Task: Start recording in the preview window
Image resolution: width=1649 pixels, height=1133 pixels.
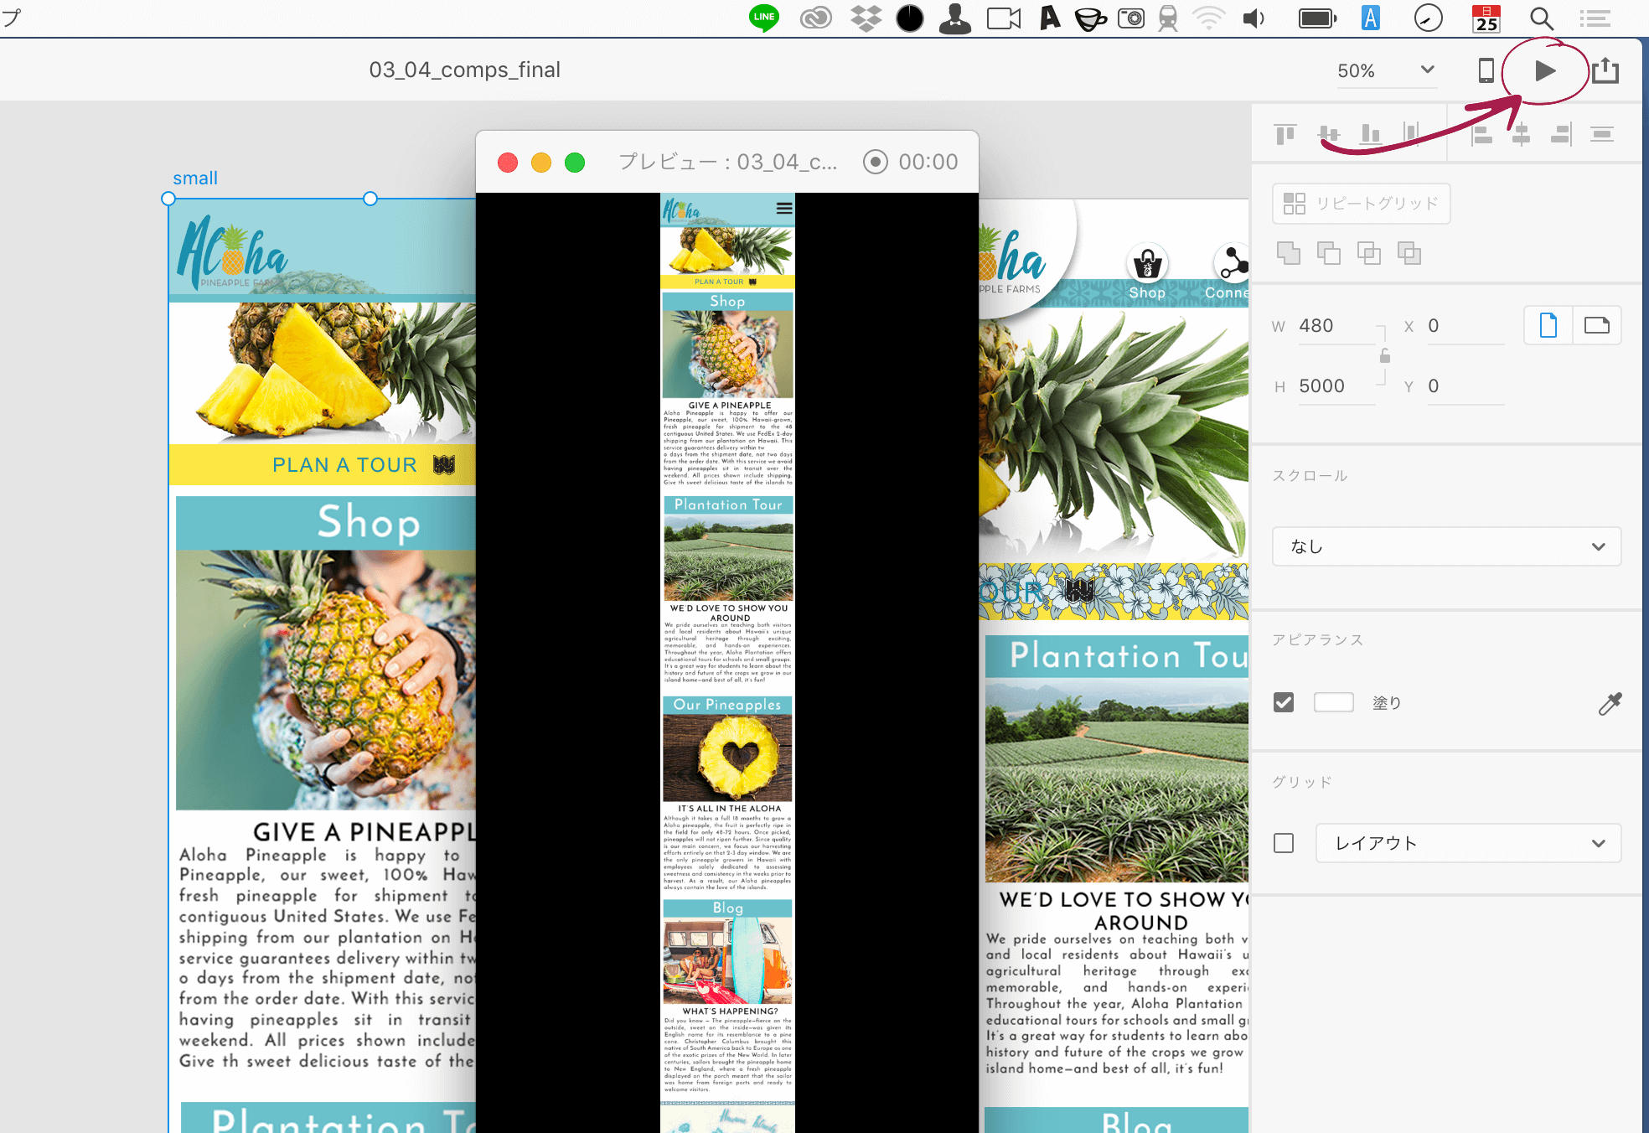Action: coord(876,162)
